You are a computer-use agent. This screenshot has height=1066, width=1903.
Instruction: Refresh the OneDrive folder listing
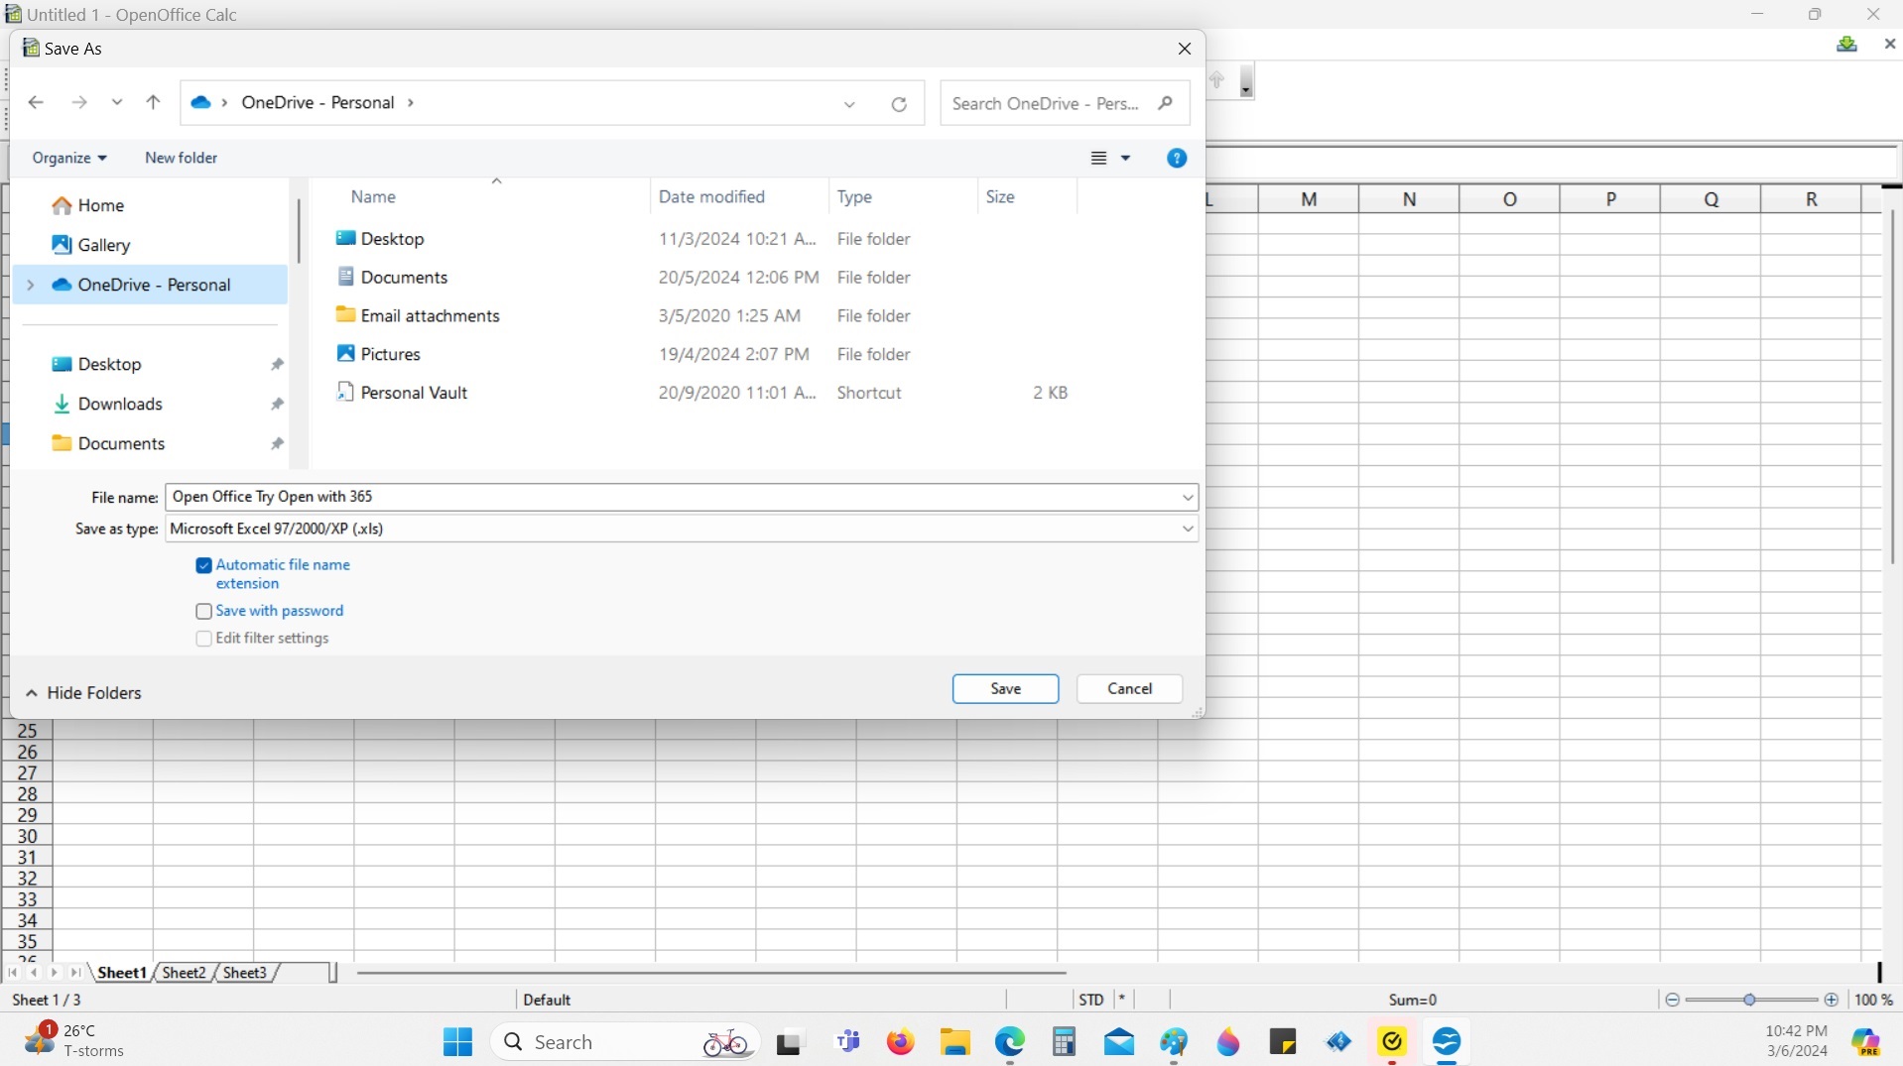click(899, 104)
